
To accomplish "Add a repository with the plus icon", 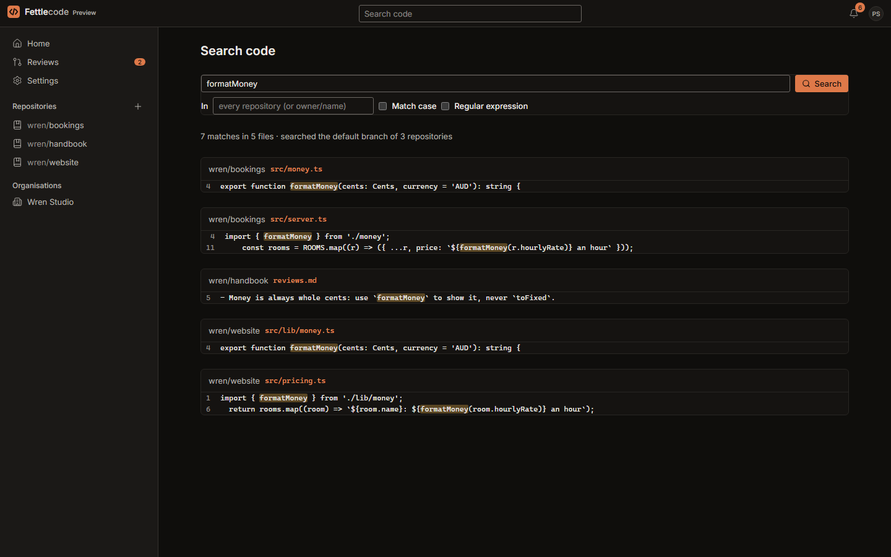I will tap(138, 106).
